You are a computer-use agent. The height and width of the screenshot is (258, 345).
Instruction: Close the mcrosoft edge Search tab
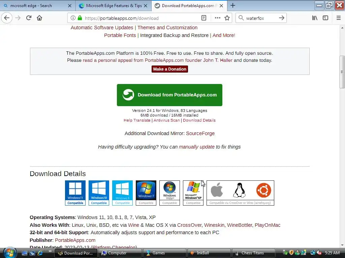click(x=69, y=6)
